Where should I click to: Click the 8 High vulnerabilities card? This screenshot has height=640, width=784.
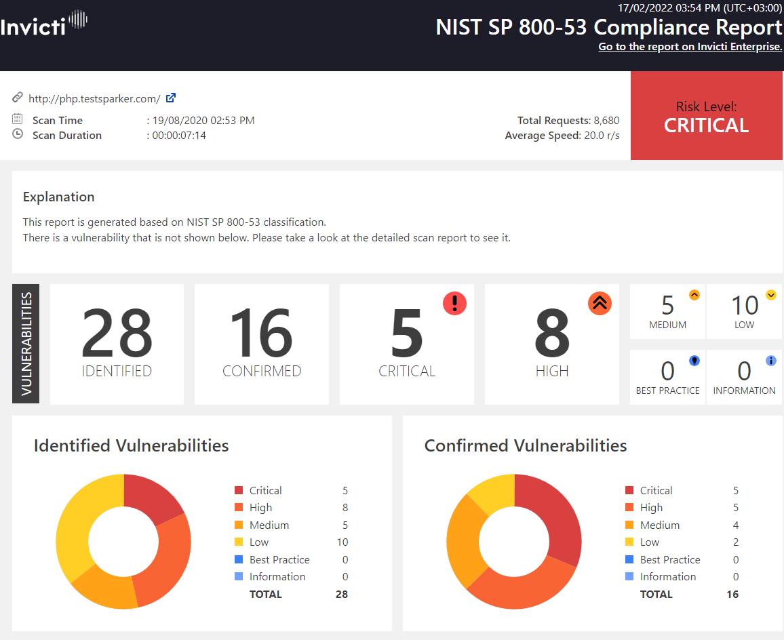[x=552, y=344]
